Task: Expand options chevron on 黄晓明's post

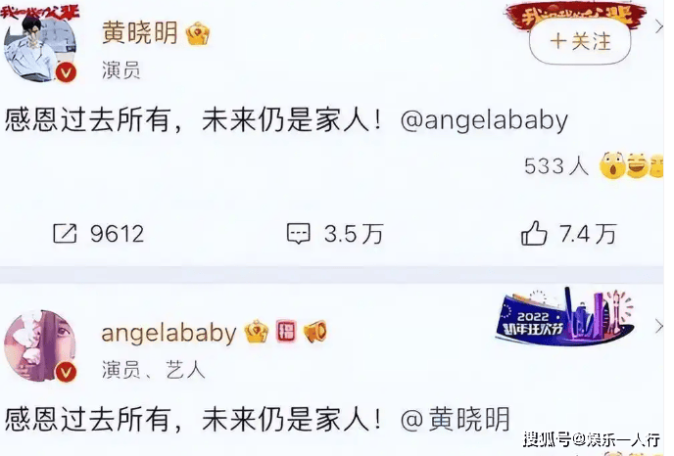Action: pos(658,27)
